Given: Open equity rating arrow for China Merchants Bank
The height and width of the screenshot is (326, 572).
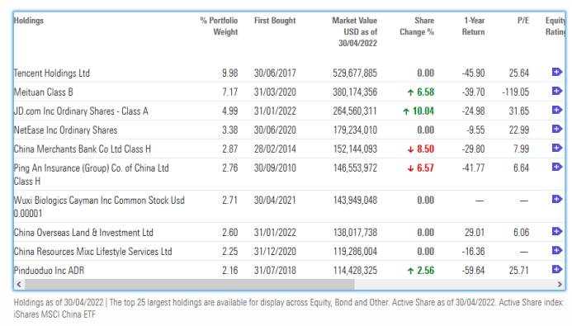Looking at the screenshot, I should click(x=556, y=148).
